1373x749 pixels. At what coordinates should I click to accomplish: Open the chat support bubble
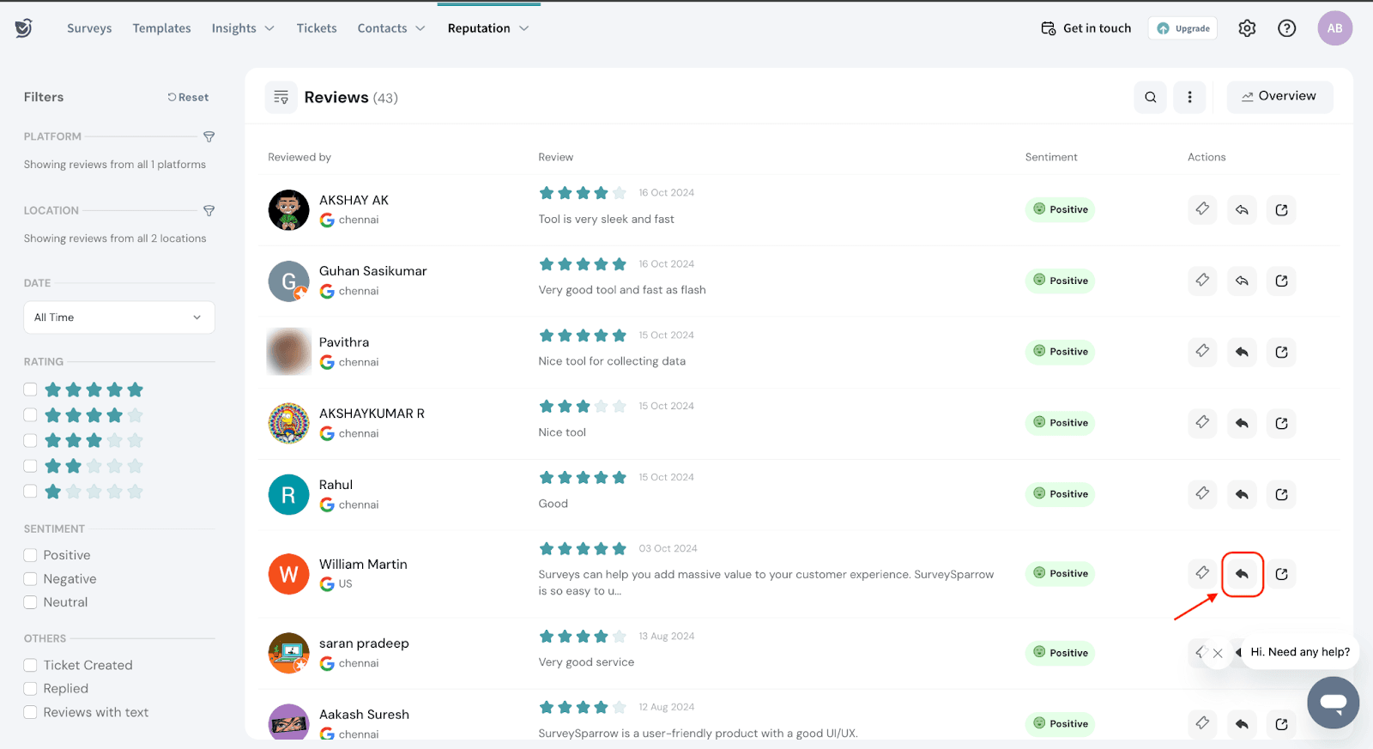pos(1333,702)
